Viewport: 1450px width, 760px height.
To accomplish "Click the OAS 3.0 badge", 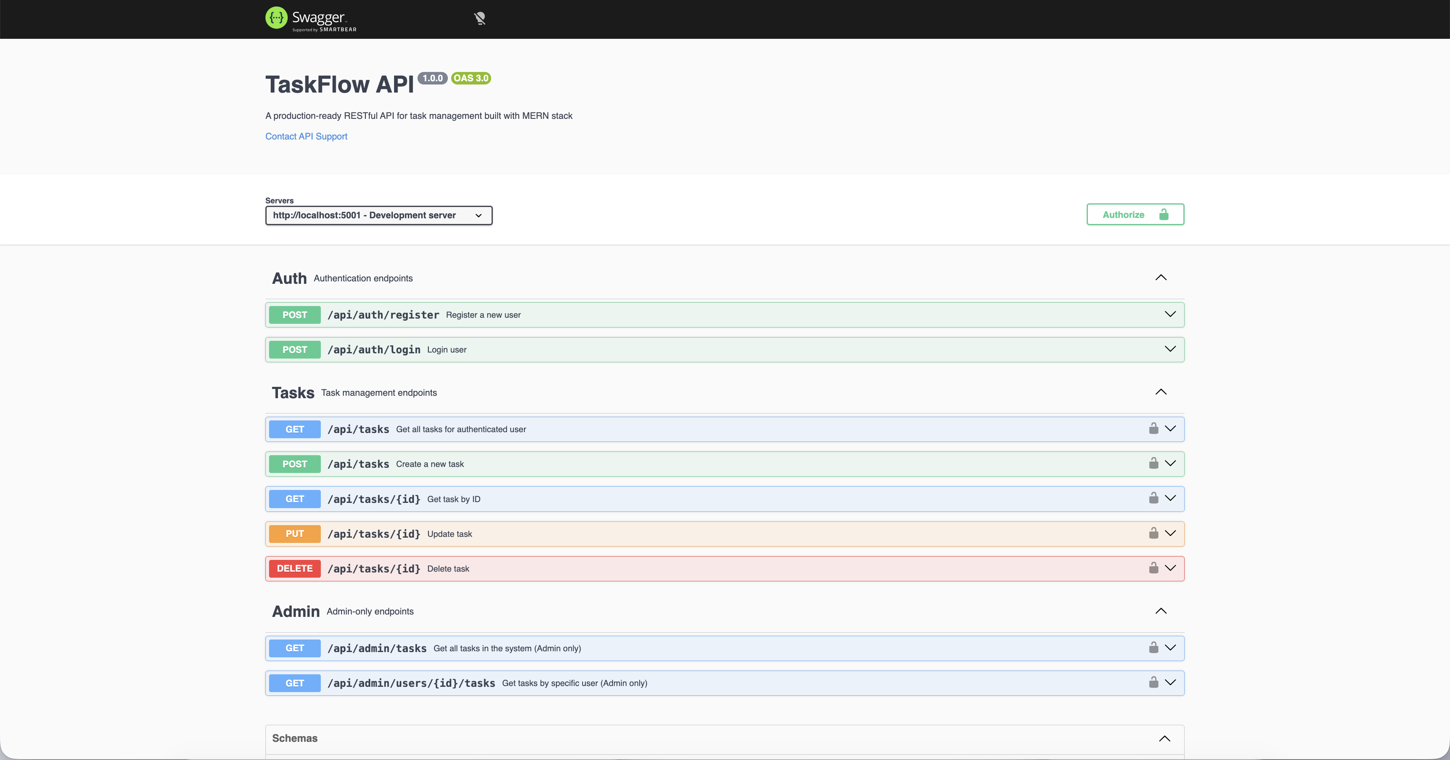I will [x=471, y=78].
